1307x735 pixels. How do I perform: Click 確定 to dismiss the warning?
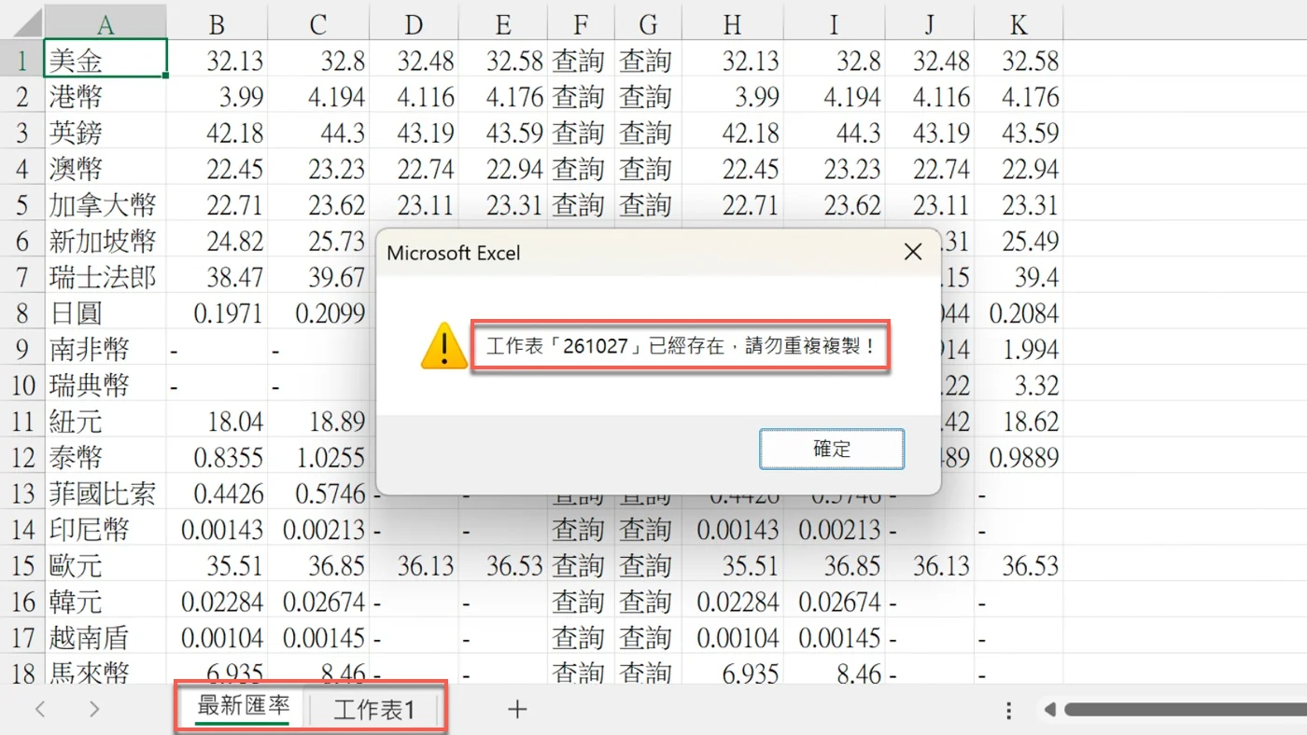pos(832,449)
